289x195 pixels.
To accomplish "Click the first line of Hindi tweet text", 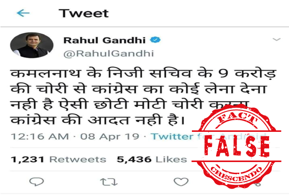I will [x=143, y=73].
